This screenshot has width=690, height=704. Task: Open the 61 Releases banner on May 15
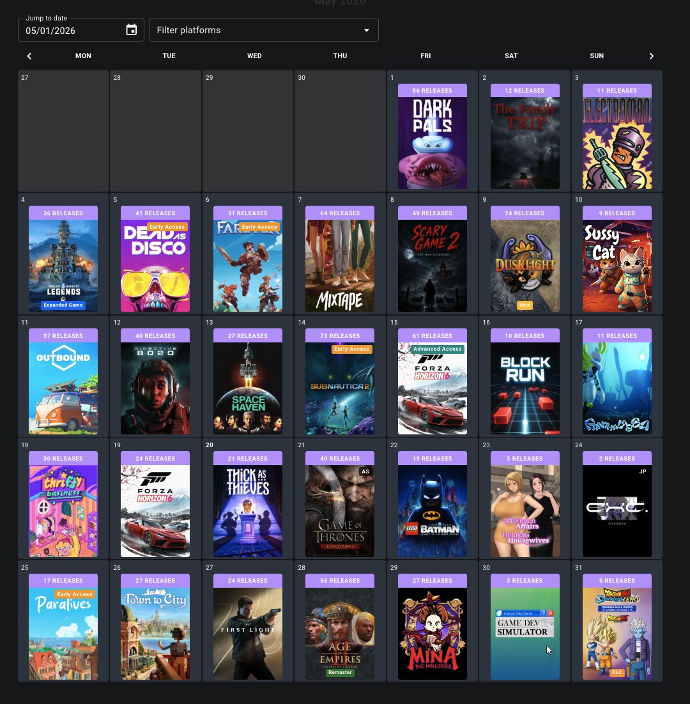[x=433, y=335]
